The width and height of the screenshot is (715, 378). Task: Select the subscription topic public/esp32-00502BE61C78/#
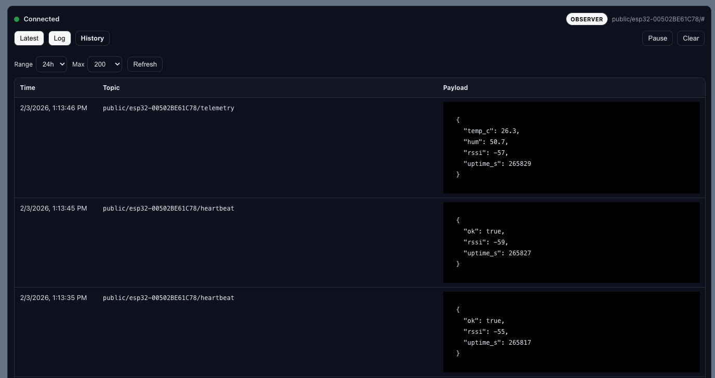658,19
